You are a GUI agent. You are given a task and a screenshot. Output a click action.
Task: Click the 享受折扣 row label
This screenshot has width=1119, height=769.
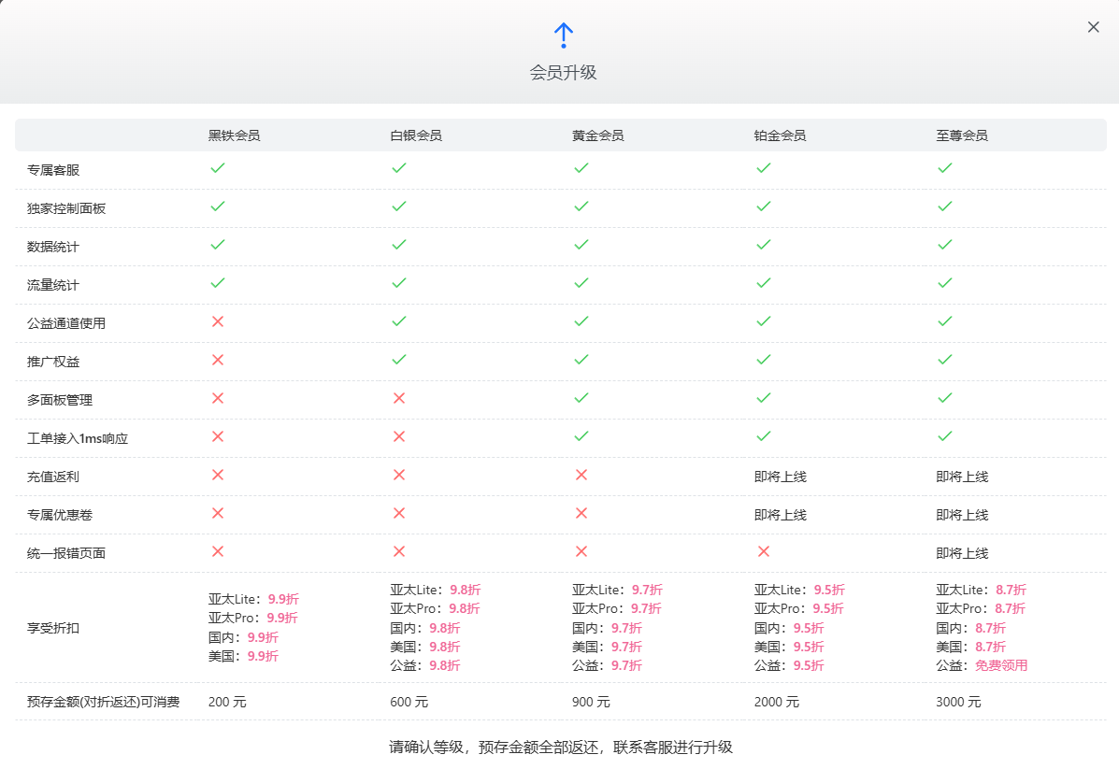click(53, 628)
